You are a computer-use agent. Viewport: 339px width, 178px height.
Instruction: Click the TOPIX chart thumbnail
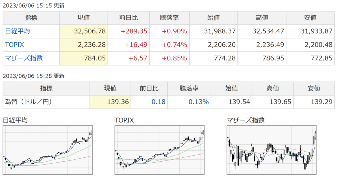click(x=160, y=150)
